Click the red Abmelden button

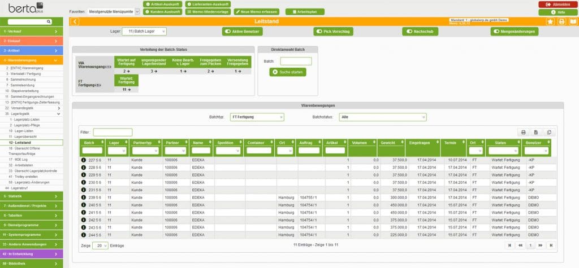tap(558, 4)
